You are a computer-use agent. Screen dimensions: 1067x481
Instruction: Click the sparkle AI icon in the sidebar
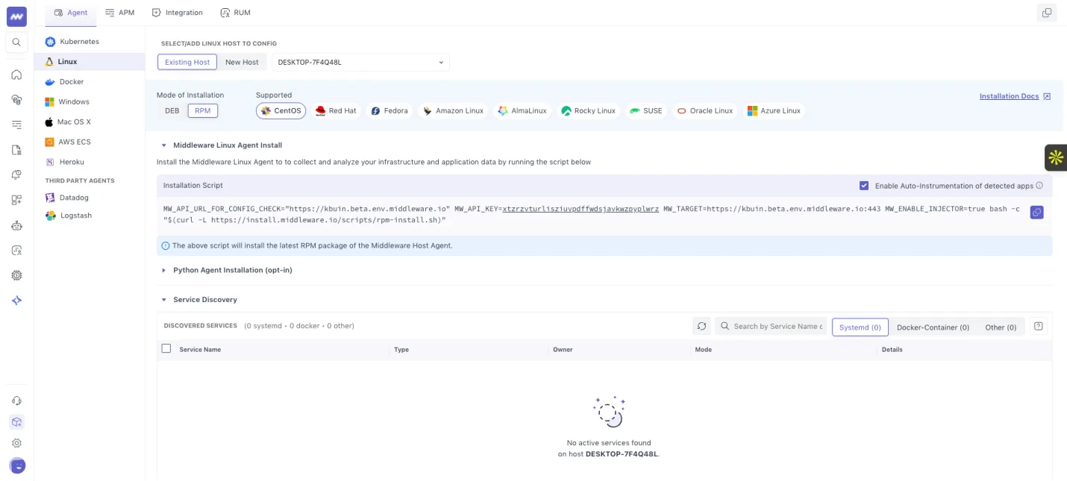(x=16, y=301)
